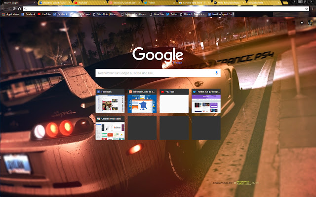The width and height of the screenshot is (316, 197).
Task: Open the Google account avatar
Action: 311,23
